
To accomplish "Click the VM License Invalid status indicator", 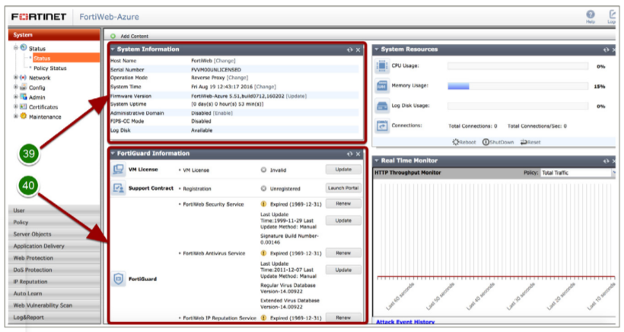I will (x=263, y=170).
